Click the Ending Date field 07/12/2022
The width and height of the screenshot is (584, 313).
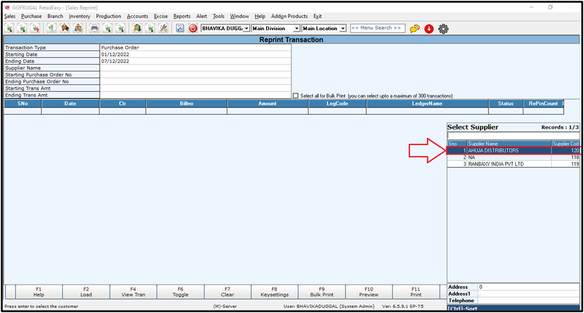point(195,61)
